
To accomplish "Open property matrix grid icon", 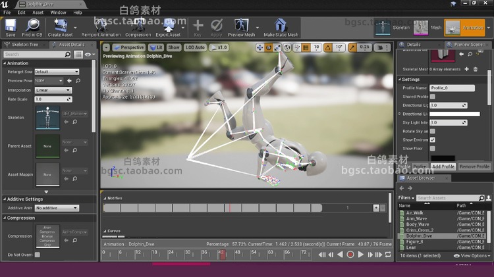I will [x=78, y=55].
